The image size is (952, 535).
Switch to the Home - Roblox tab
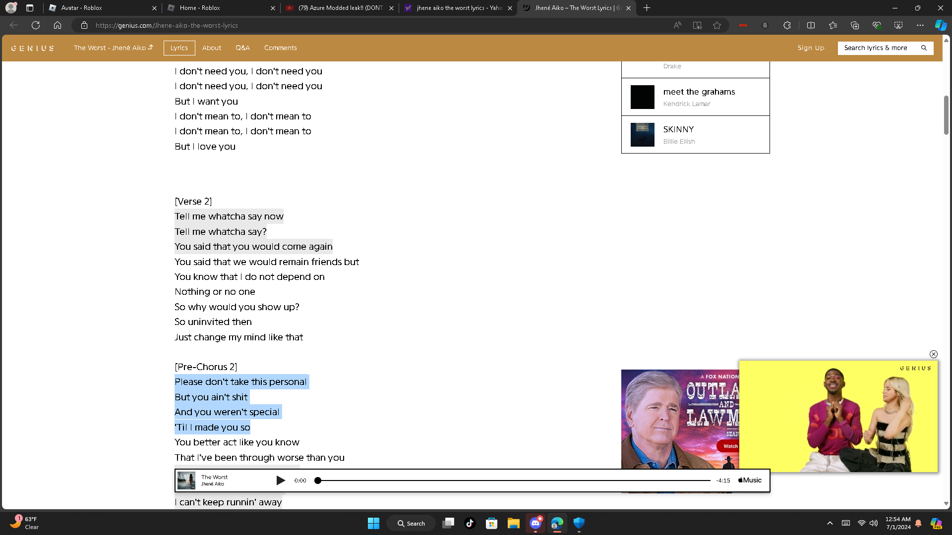(221, 8)
